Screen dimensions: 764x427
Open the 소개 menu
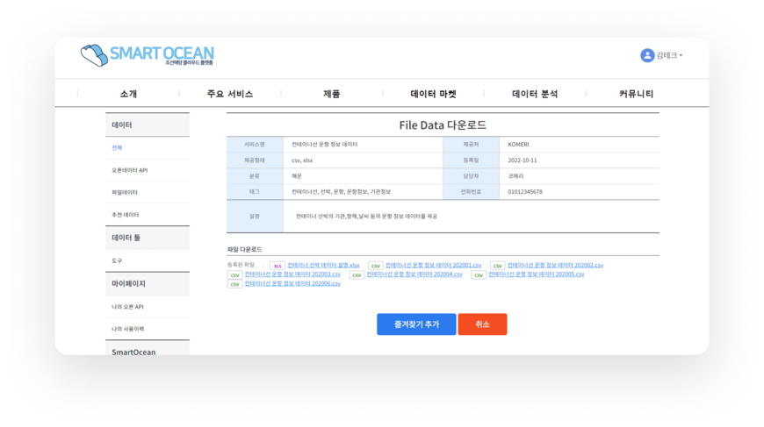(x=128, y=94)
